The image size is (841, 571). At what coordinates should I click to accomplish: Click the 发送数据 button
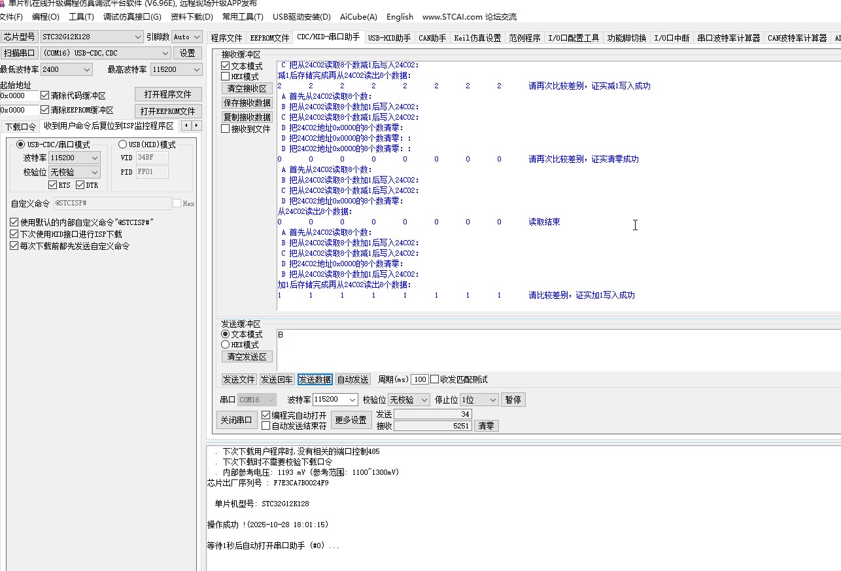pyautogui.click(x=315, y=379)
